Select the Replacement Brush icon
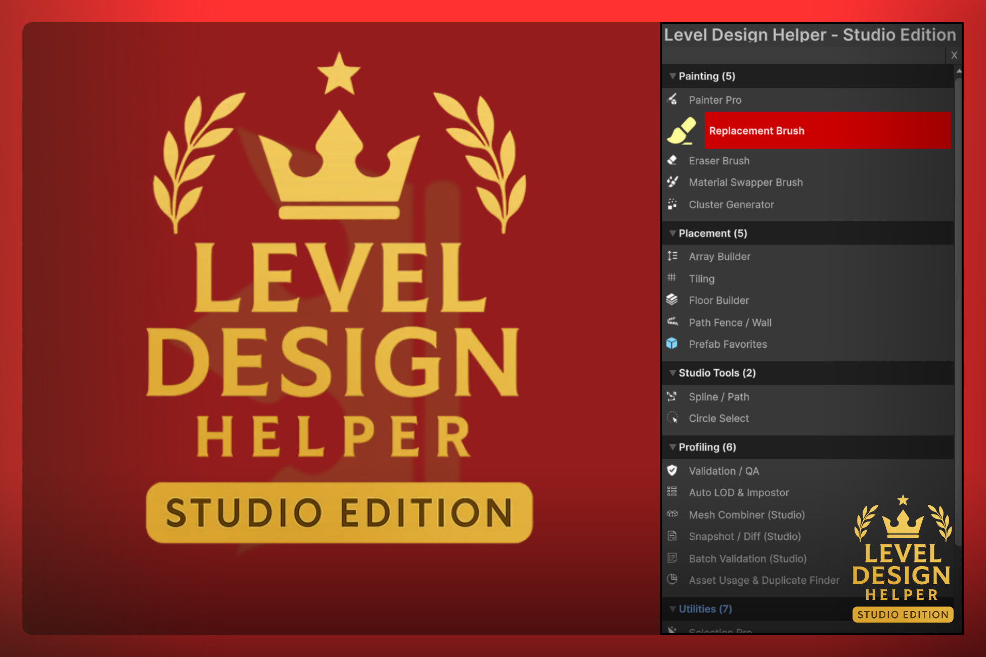This screenshot has height=657, width=986. pyautogui.click(x=682, y=131)
